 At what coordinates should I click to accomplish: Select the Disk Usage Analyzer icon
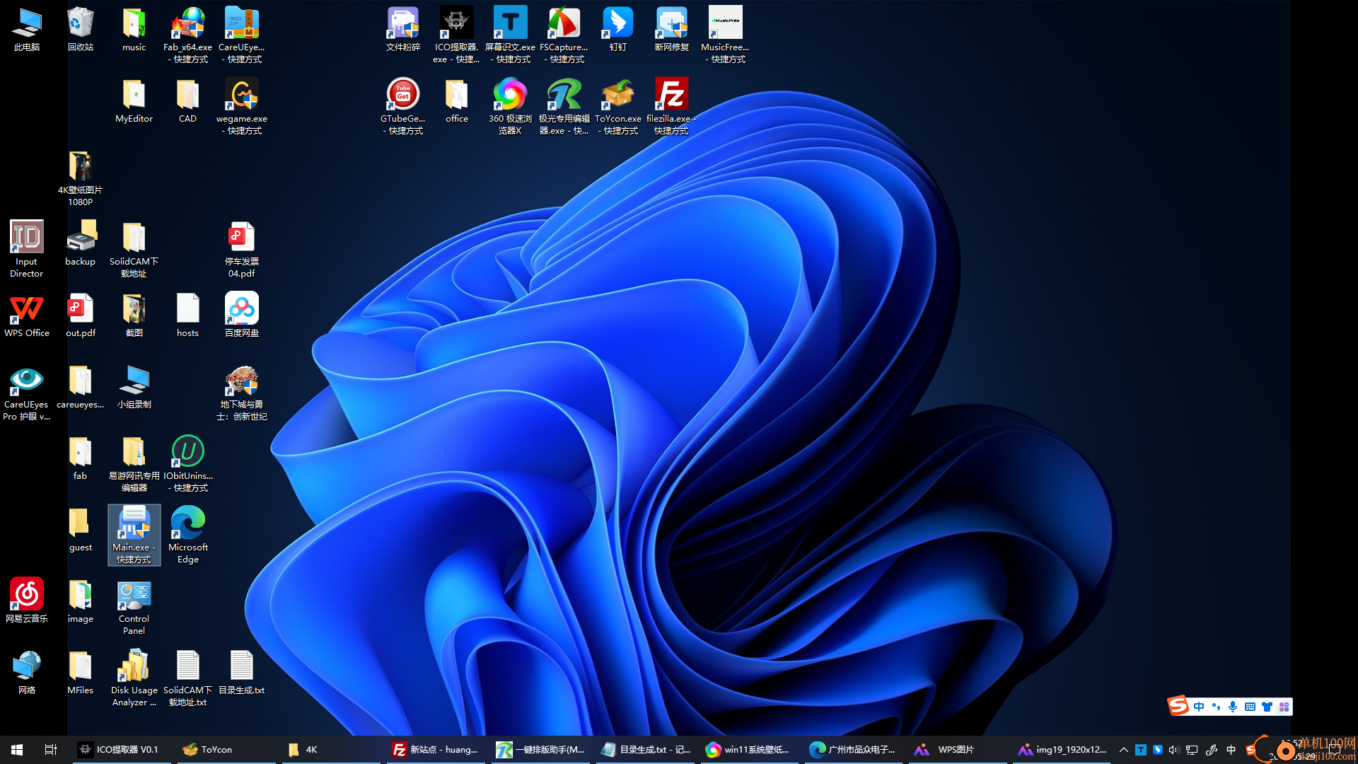134,678
